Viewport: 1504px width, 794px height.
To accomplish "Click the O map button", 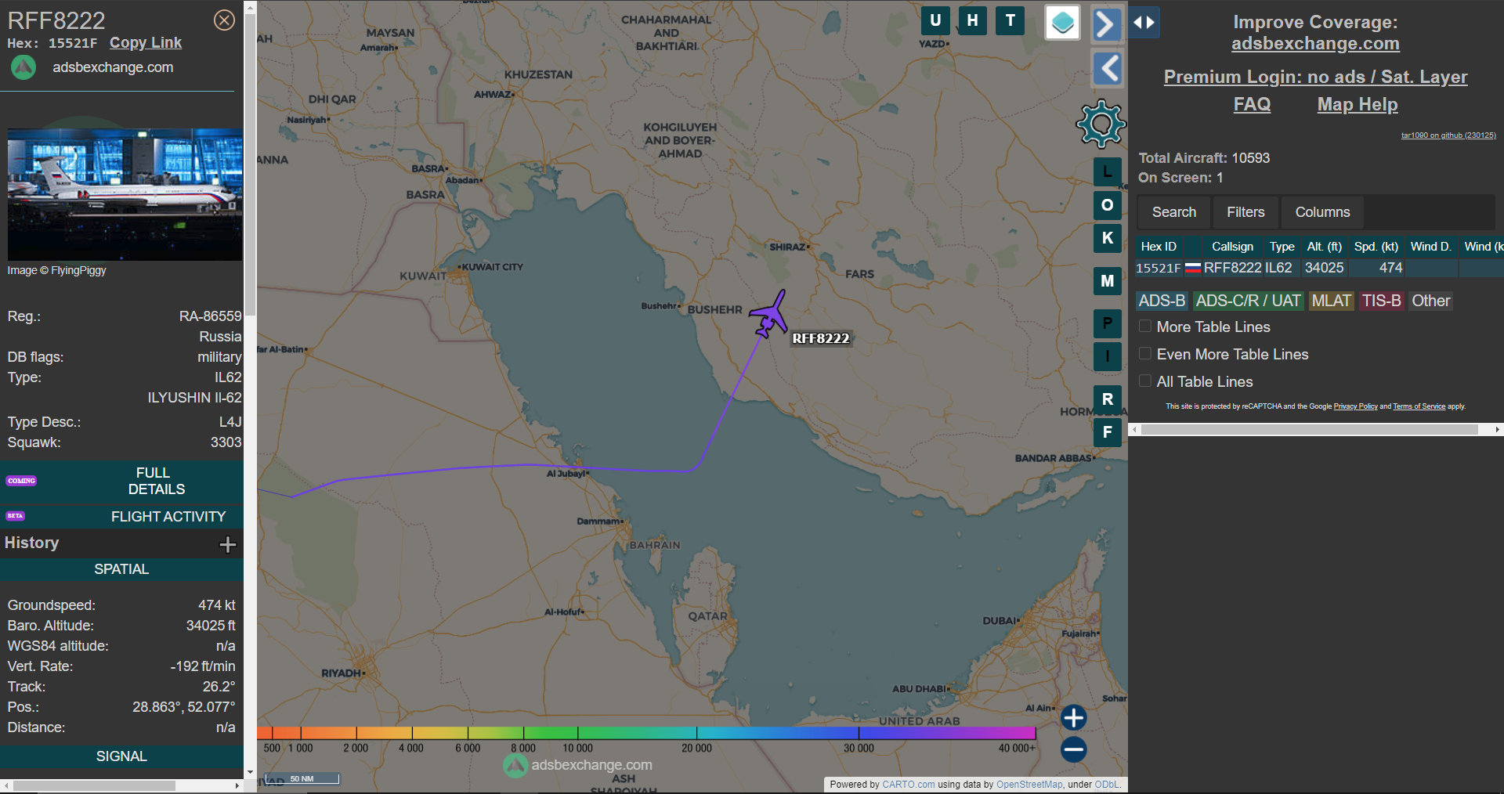I will pos(1107,205).
